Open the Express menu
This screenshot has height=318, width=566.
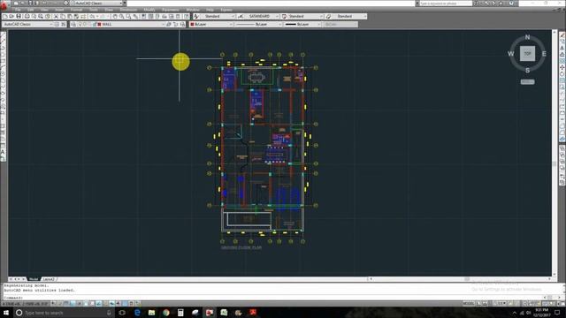226,10
